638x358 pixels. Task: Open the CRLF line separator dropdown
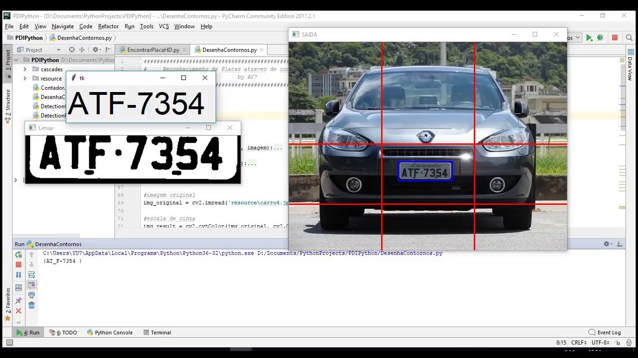[578, 343]
